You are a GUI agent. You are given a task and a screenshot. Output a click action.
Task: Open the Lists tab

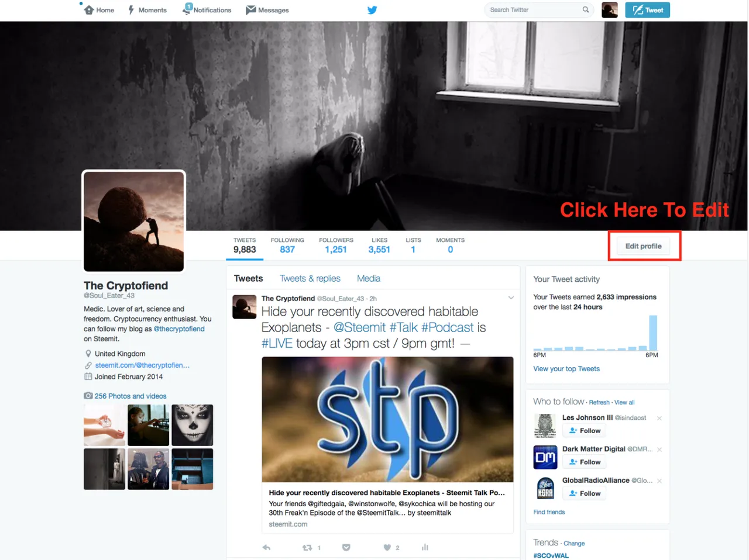pyautogui.click(x=413, y=246)
